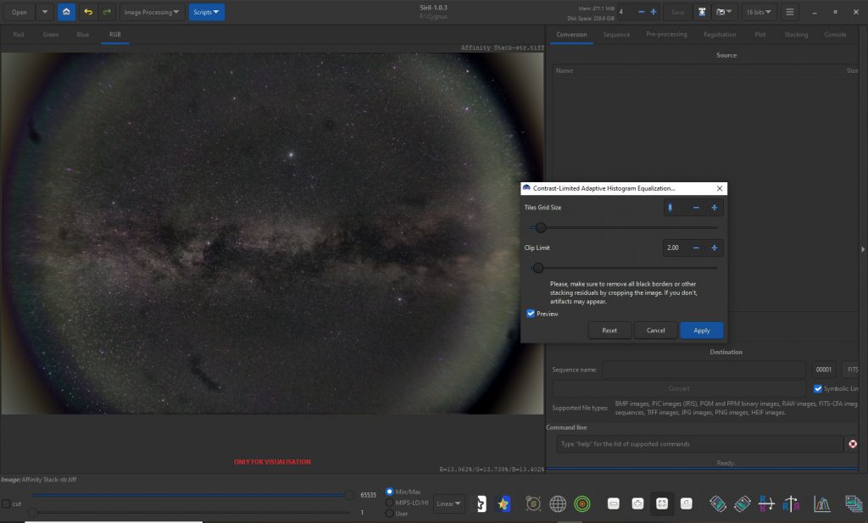The image size is (868, 523).
Task: Set zoom to one-to-one actual size
Action: pyautogui.click(x=687, y=504)
